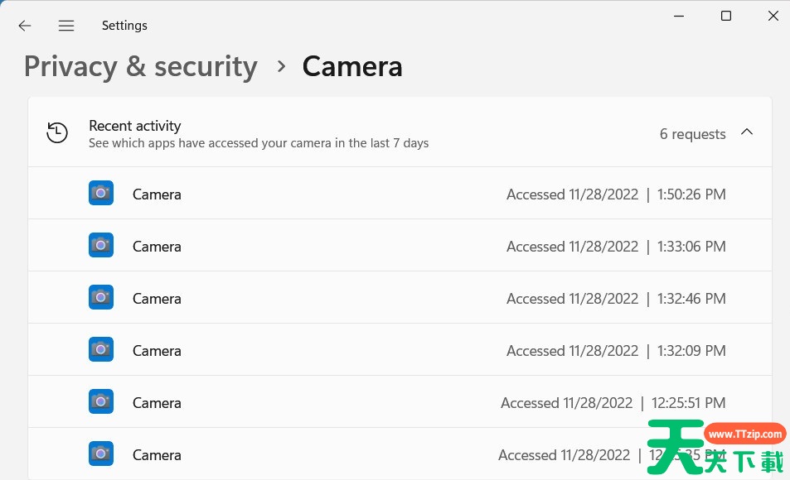This screenshot has width=790, height=480.
Task: Open the hamburger navigation menu
Action: click(x=66, y=26)
